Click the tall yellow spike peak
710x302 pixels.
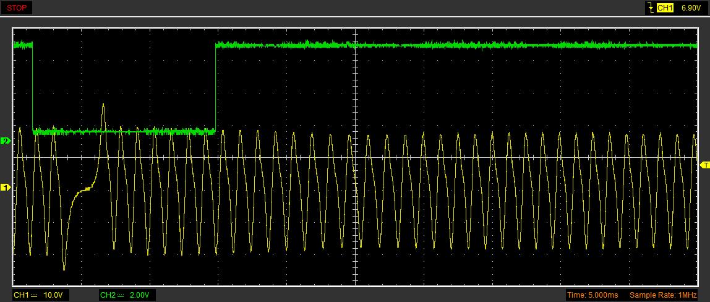coord(103,105)
